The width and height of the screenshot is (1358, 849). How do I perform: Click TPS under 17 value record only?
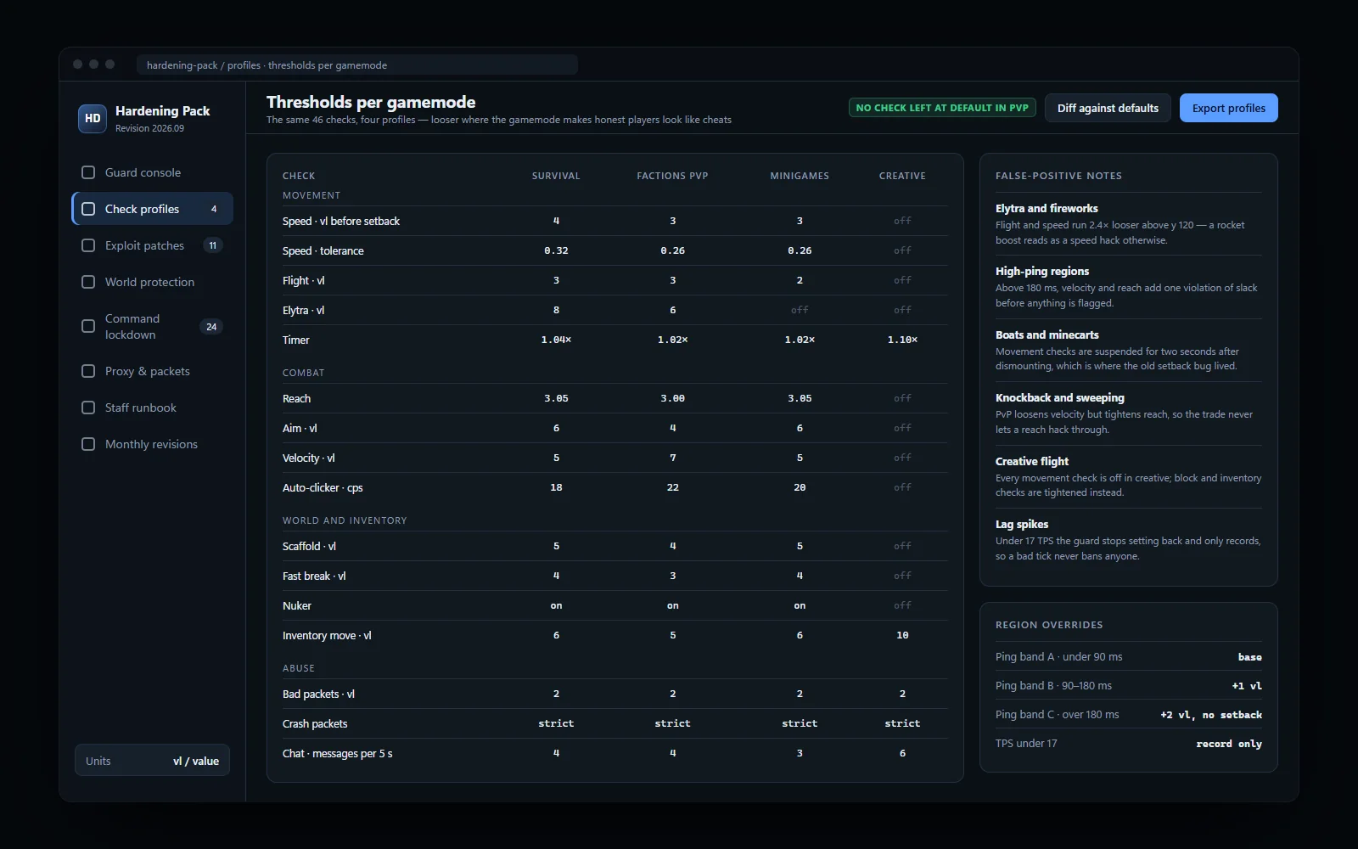[x=1229, y=744]
